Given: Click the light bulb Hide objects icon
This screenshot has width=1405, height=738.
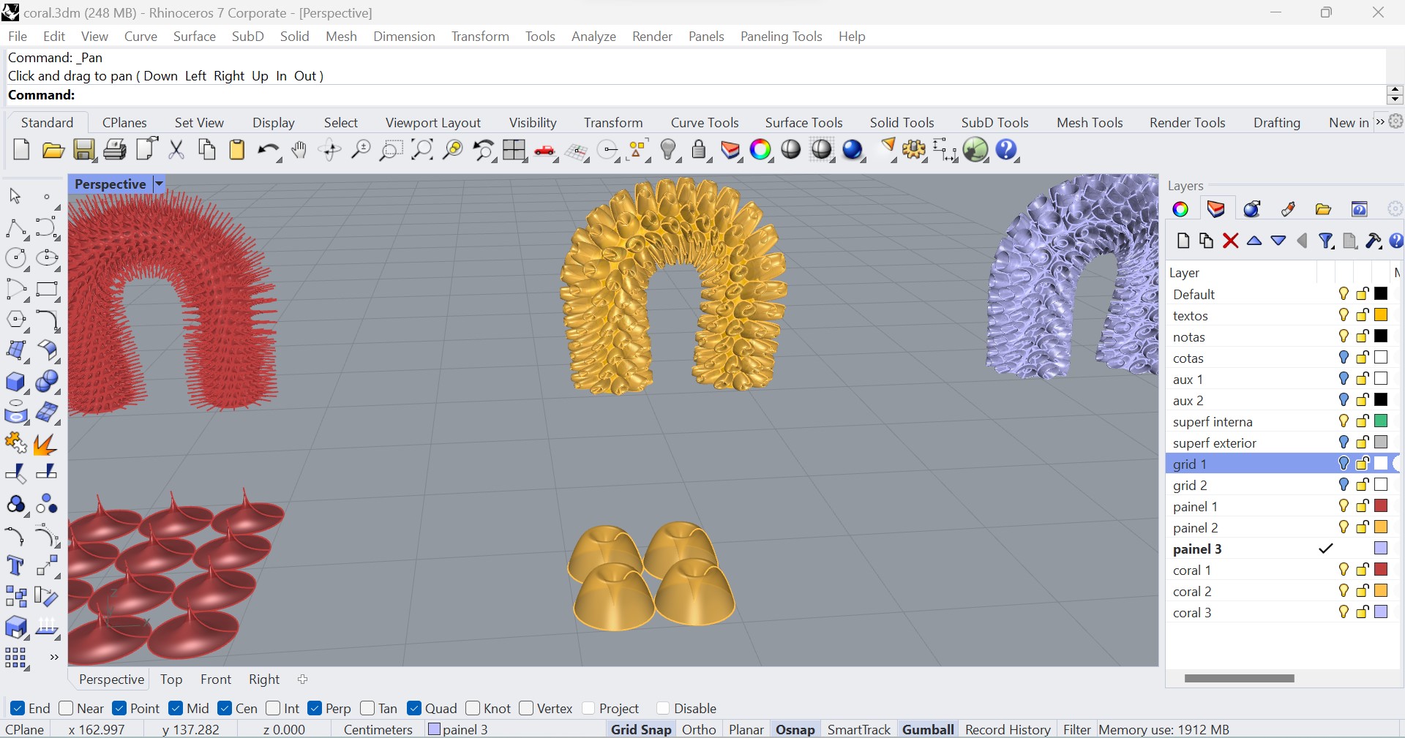Looking at the screenshot, I should (x=668, y=150).
